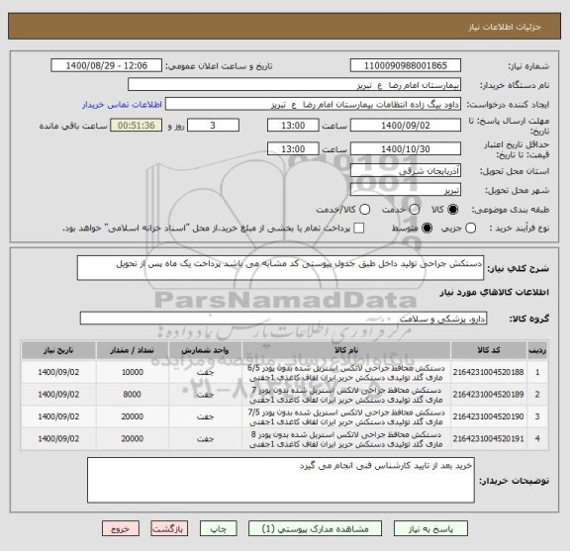Click the پاسخ به نیاز button
The width and height of the screenshot is (570, 551).
pyautogui.click(x=430, y=529)
